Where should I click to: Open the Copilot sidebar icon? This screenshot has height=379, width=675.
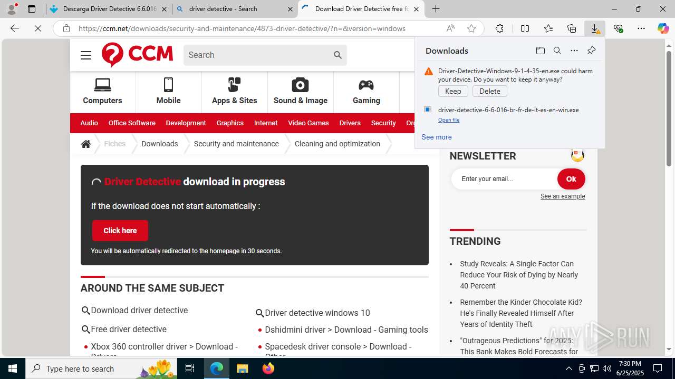coord(663,28)
